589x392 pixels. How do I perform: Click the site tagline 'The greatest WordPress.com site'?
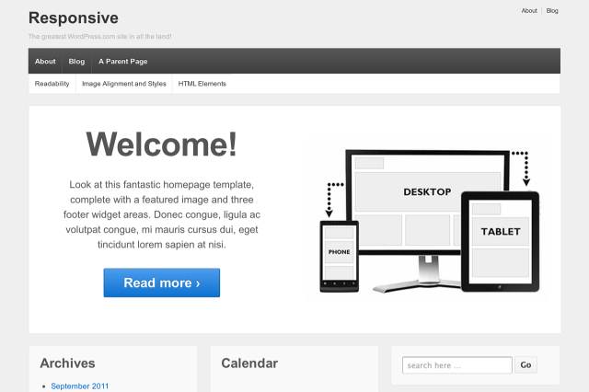(x=100, y=37)
